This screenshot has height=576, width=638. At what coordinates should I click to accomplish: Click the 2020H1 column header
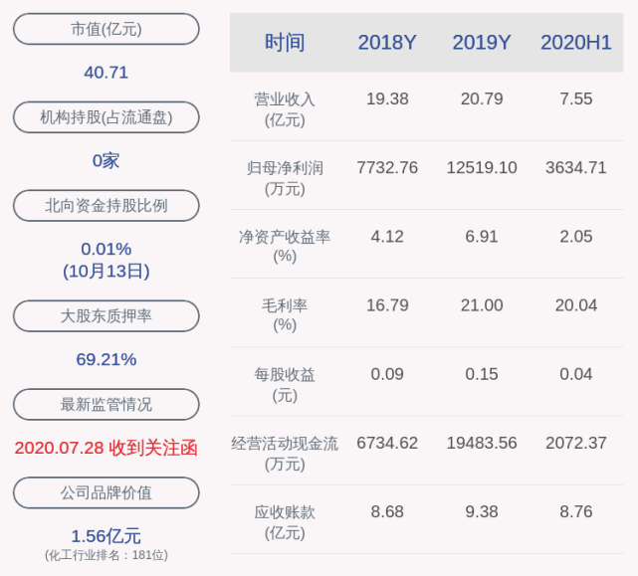576,43
